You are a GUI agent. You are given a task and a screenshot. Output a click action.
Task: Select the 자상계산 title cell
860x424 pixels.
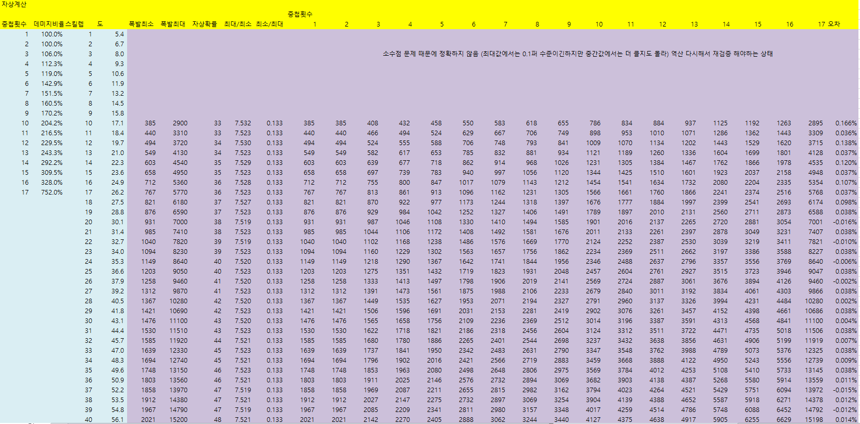click(14, 5)
